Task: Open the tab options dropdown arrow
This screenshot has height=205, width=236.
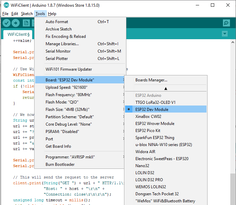Action: (225, 34)
